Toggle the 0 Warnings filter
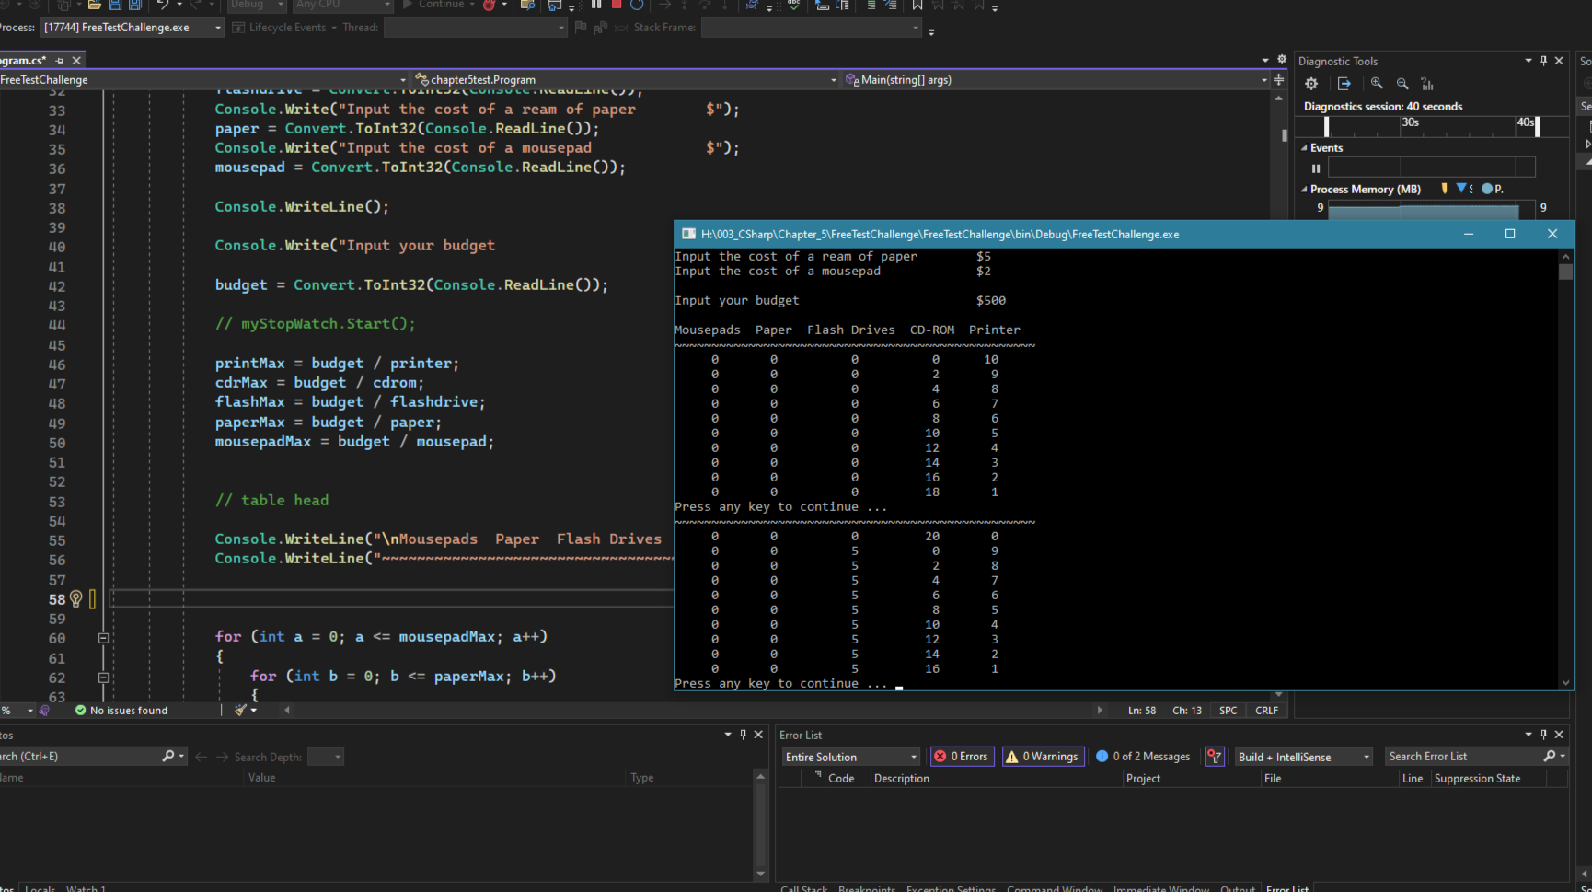 tap(1044, 757)
